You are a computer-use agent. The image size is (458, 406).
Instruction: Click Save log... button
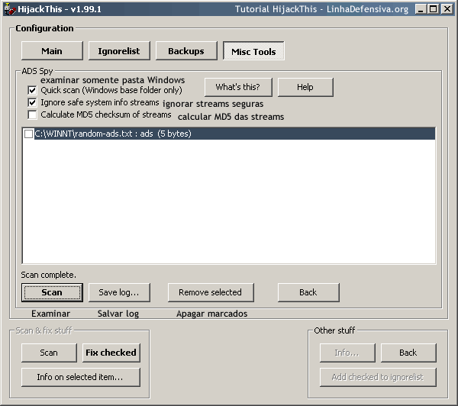pyautogui.click(x=119, y=292)
